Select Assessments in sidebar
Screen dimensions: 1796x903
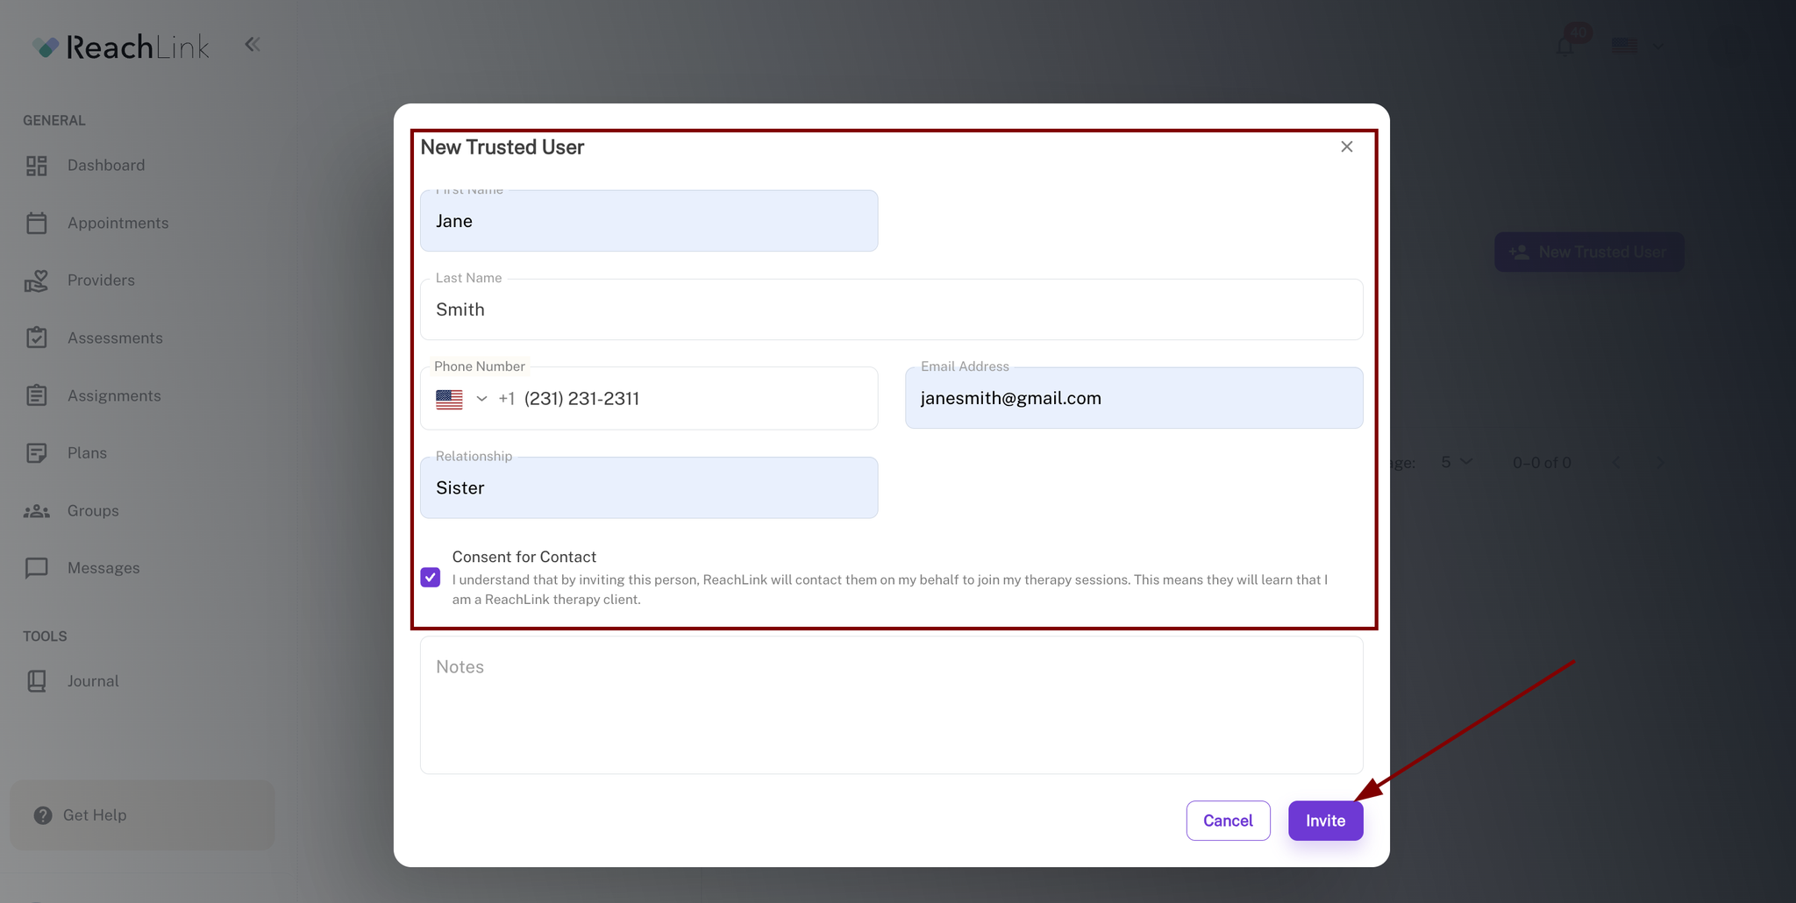[x=115, y=338]
